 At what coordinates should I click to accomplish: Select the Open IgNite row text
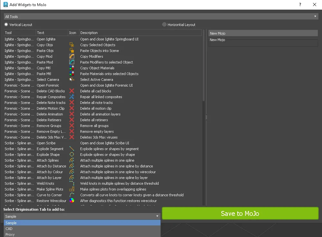[46, 39]
